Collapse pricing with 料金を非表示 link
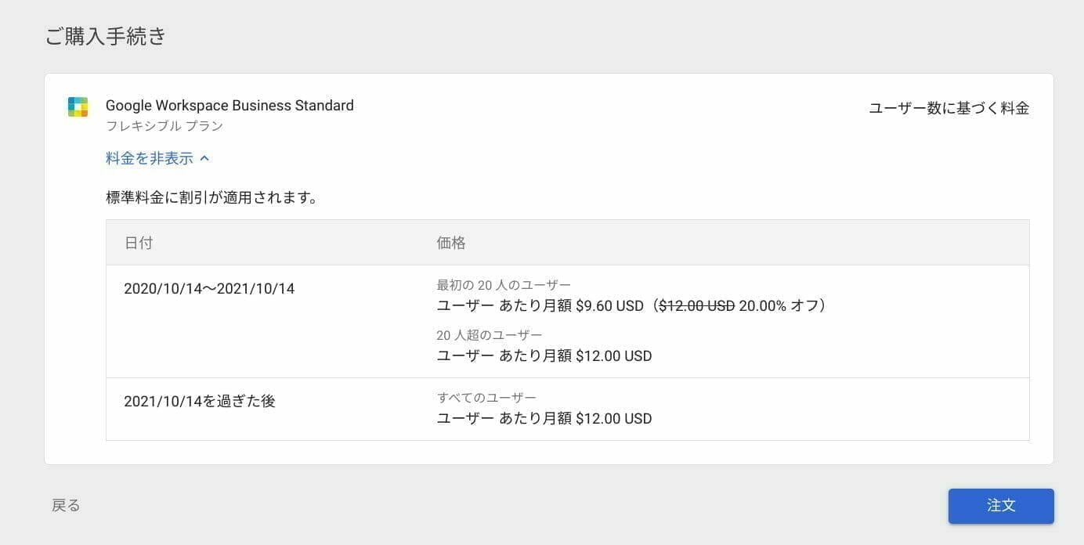 (x=157, y=158)
